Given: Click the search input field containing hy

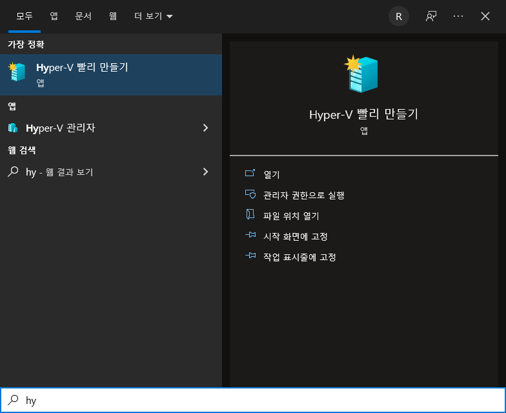Looking at the screenshot, I should pos(253,400).
